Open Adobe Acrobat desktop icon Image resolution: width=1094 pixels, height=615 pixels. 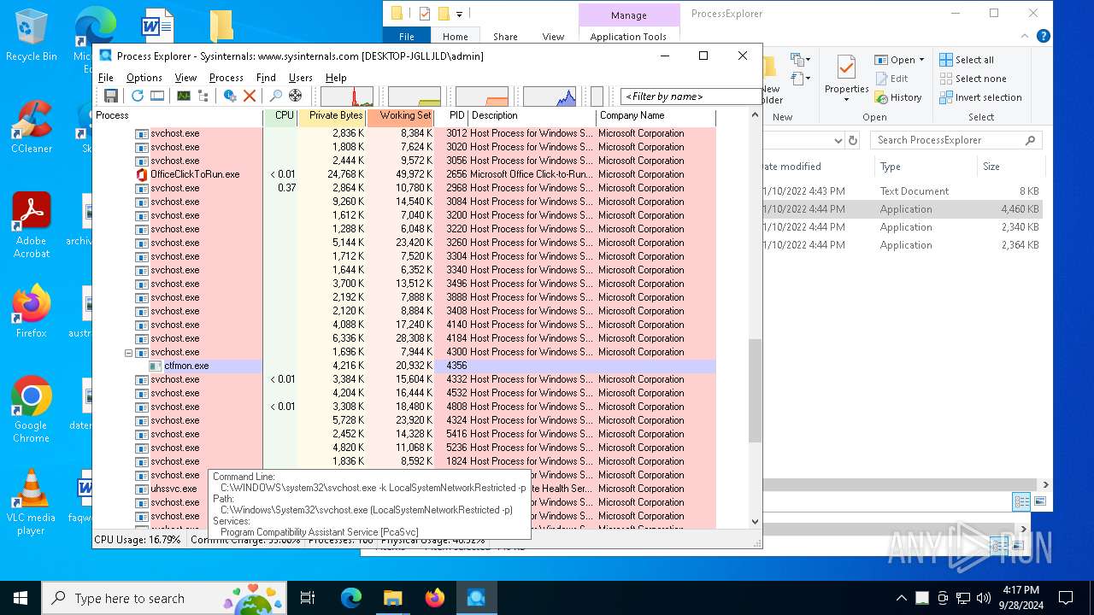click(x=32, y=211)
